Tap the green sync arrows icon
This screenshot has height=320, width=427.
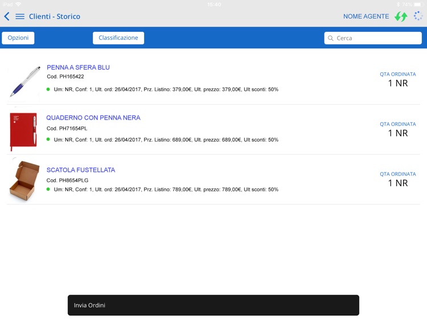click(x=401, y=17)
